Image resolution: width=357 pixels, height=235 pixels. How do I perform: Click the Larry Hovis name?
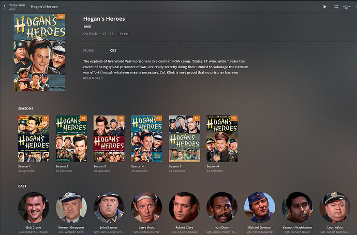point(146,227)
